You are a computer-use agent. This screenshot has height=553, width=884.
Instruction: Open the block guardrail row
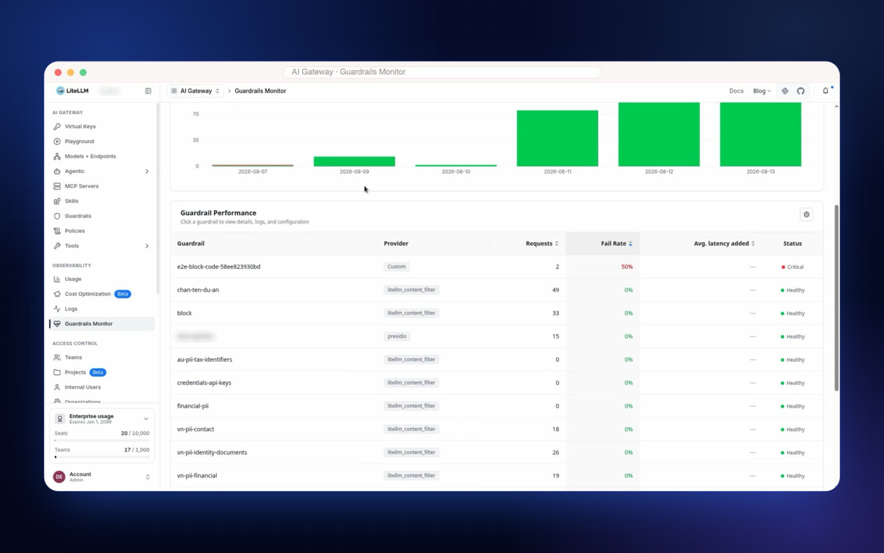[x=496, y=313]
